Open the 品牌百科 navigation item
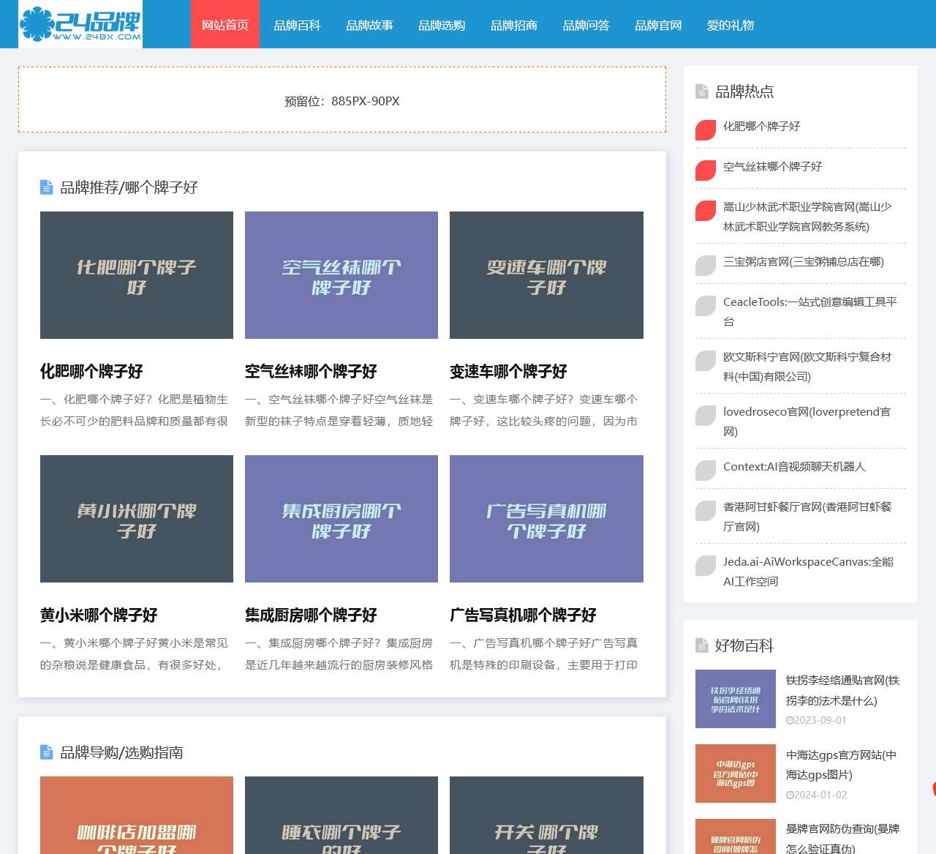Image resolution: width=936 pixels, height=854 pixels. click(298, 24)
